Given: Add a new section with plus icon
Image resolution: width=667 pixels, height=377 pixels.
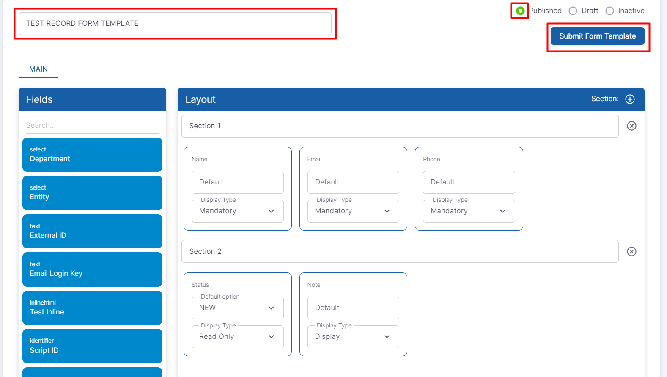Looking at the screenshot, I should [630, 99].
